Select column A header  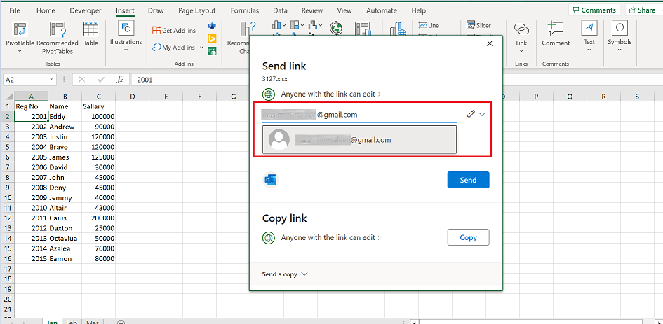[32, 97]
